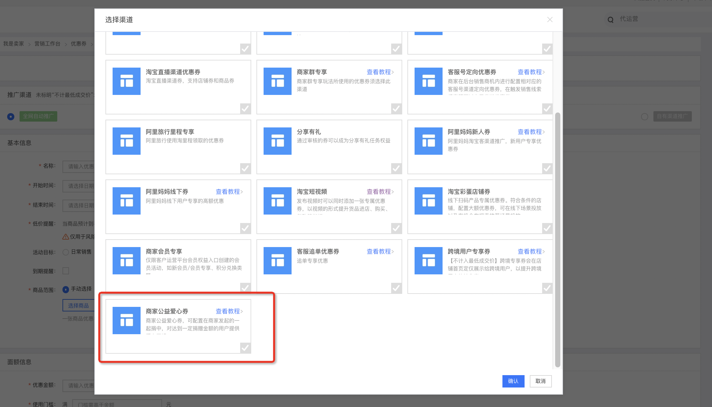Open 查看教程 link for 商家公益爱心券

(x=229, y=311)
